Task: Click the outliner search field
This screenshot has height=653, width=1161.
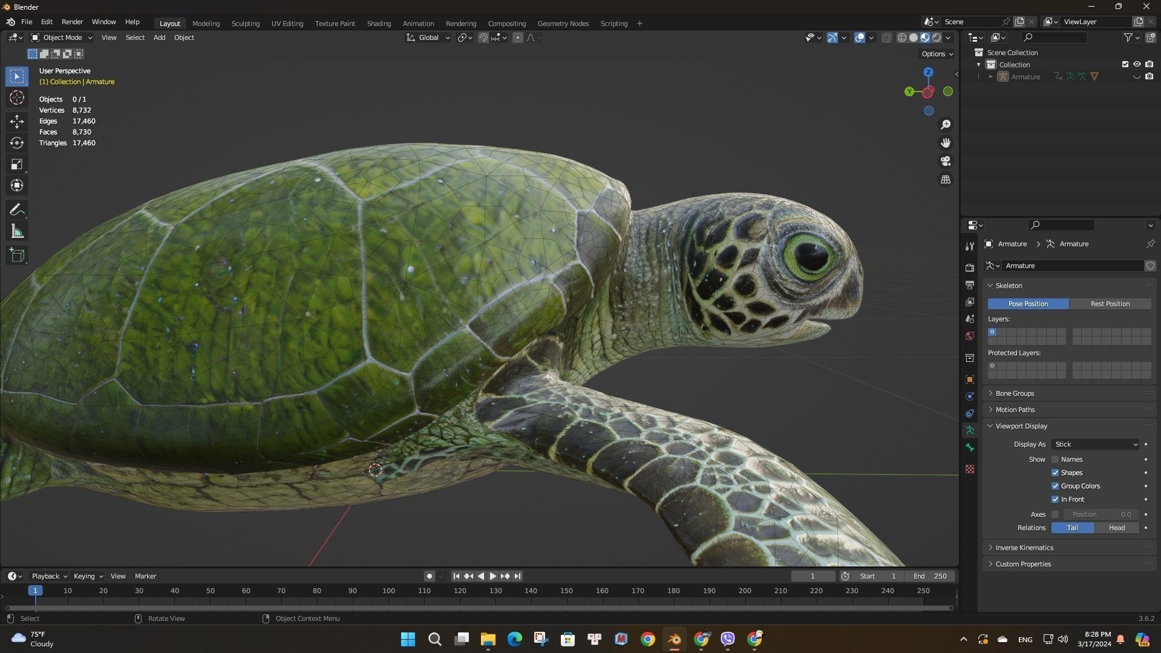Action: coord(1053,38)
